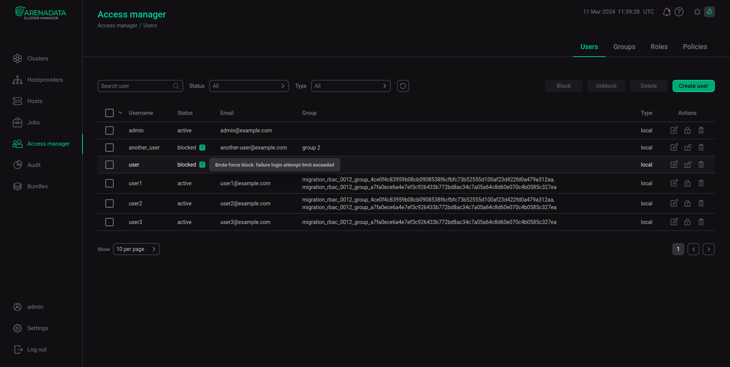Delete user2 with trash icon
Image resolution: width=730 pixels, height=367 pixels.
point(701,203)
